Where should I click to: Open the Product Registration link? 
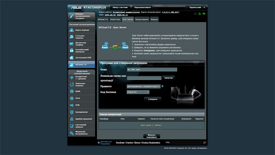pyautogui.click(x=151, y=142)
